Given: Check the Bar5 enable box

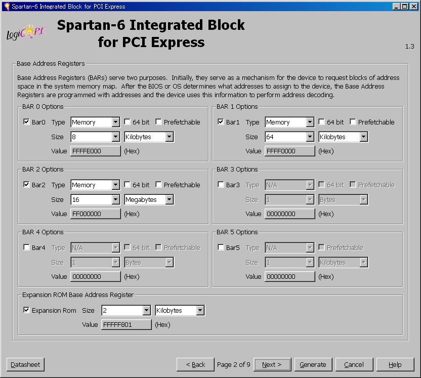Looking at the screenshot, I should (221, 247).
